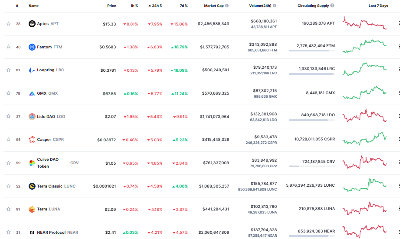Star Aptos to add to watchlist
The height and width of the screenshot is (239, 409).
[x=8, y=24]
